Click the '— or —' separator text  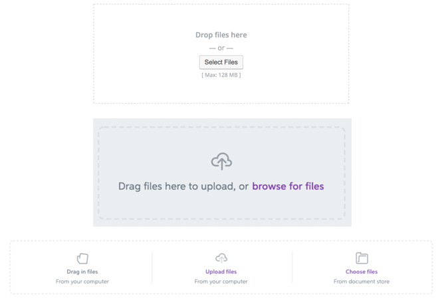click(x=221, y=48)
